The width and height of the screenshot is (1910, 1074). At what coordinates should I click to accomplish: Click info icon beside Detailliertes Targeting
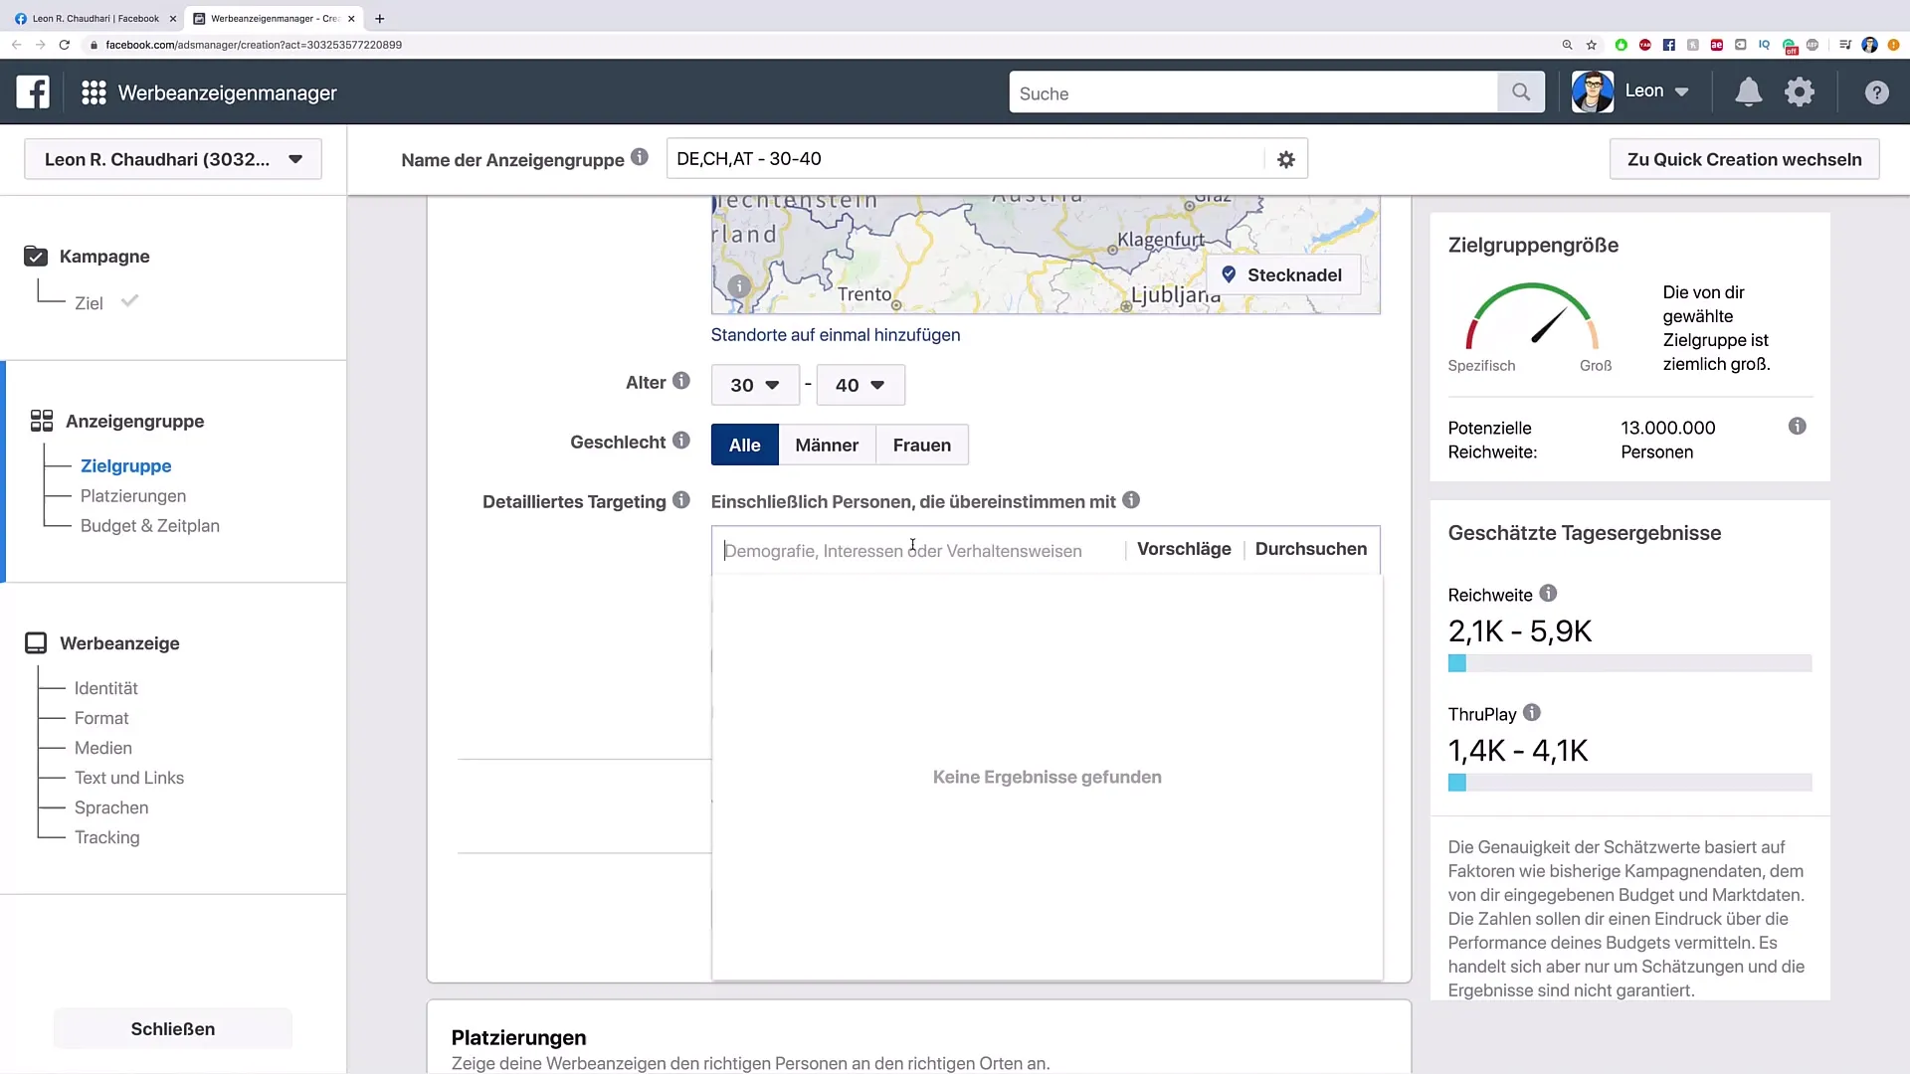pyautogui.click(x=680, y=500)
